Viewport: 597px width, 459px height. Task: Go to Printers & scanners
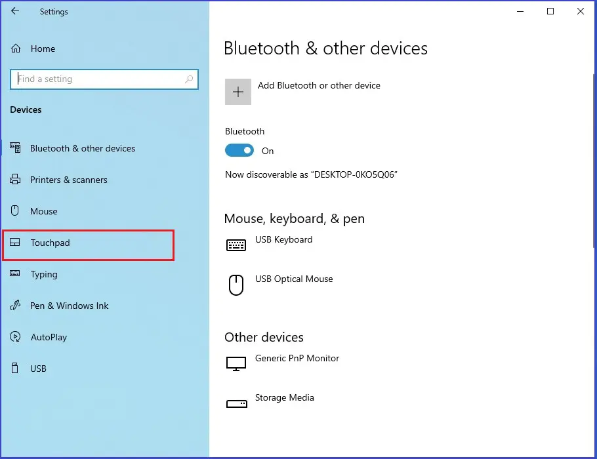coord(68,180)
